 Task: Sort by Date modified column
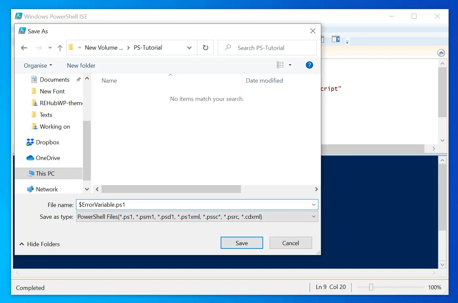click(264, 81)
